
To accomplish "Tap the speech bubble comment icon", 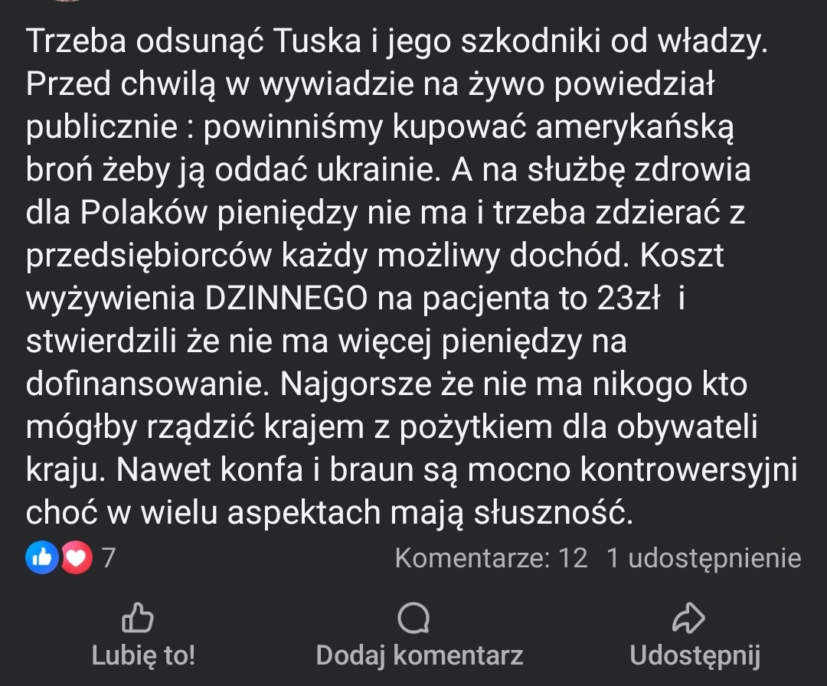I will coord(414,618).
